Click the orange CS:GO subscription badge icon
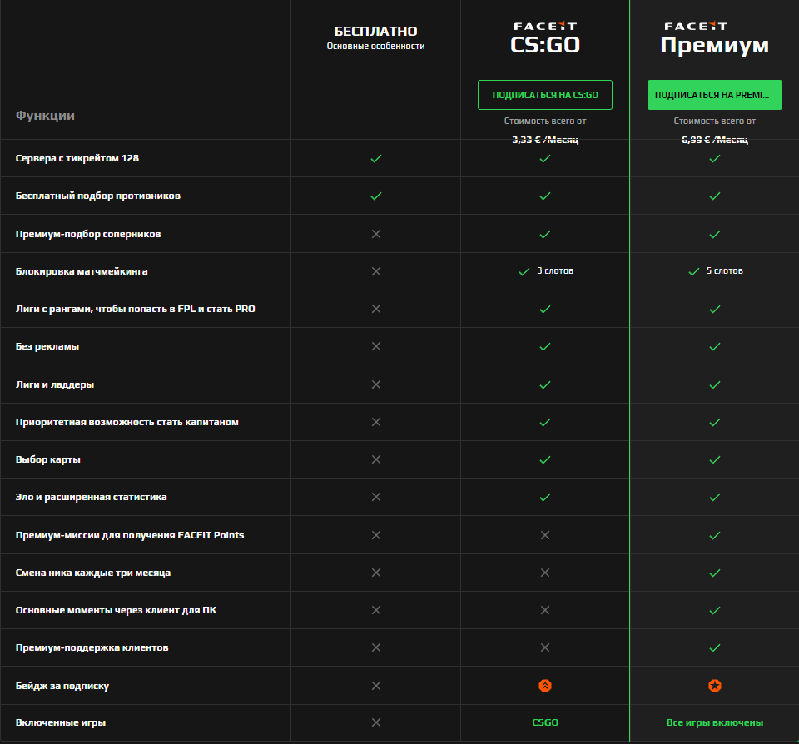 tap(545, 686)
